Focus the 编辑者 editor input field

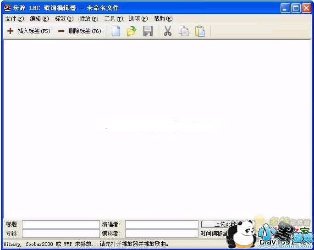pyautogui.click(x=162, y=234)
